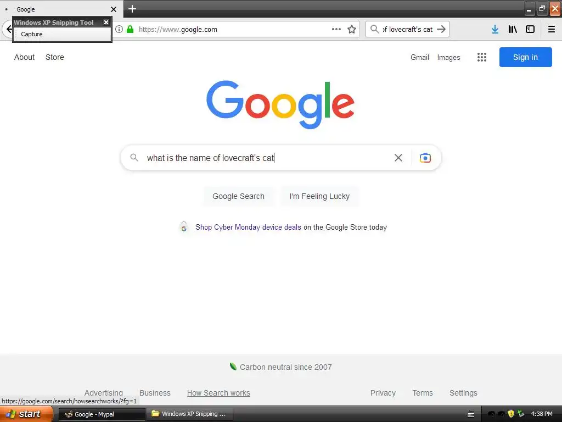The width and height of the screenshot is (562, 422).
Task: Click the 4:38 PM taskbar clock
Action: 542,414
